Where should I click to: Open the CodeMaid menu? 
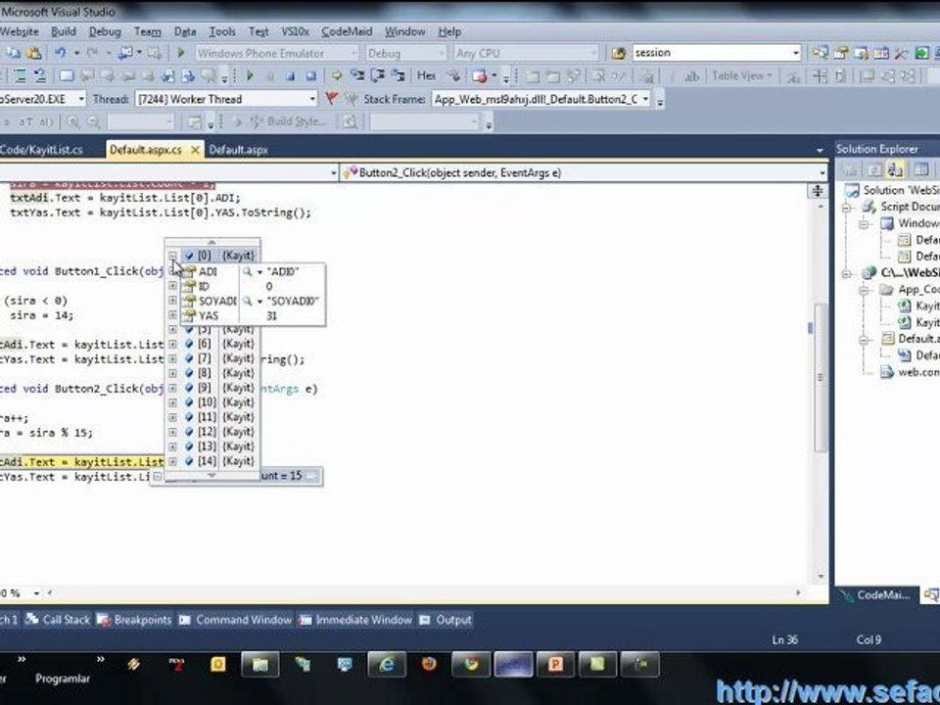(x=347, y=31)
